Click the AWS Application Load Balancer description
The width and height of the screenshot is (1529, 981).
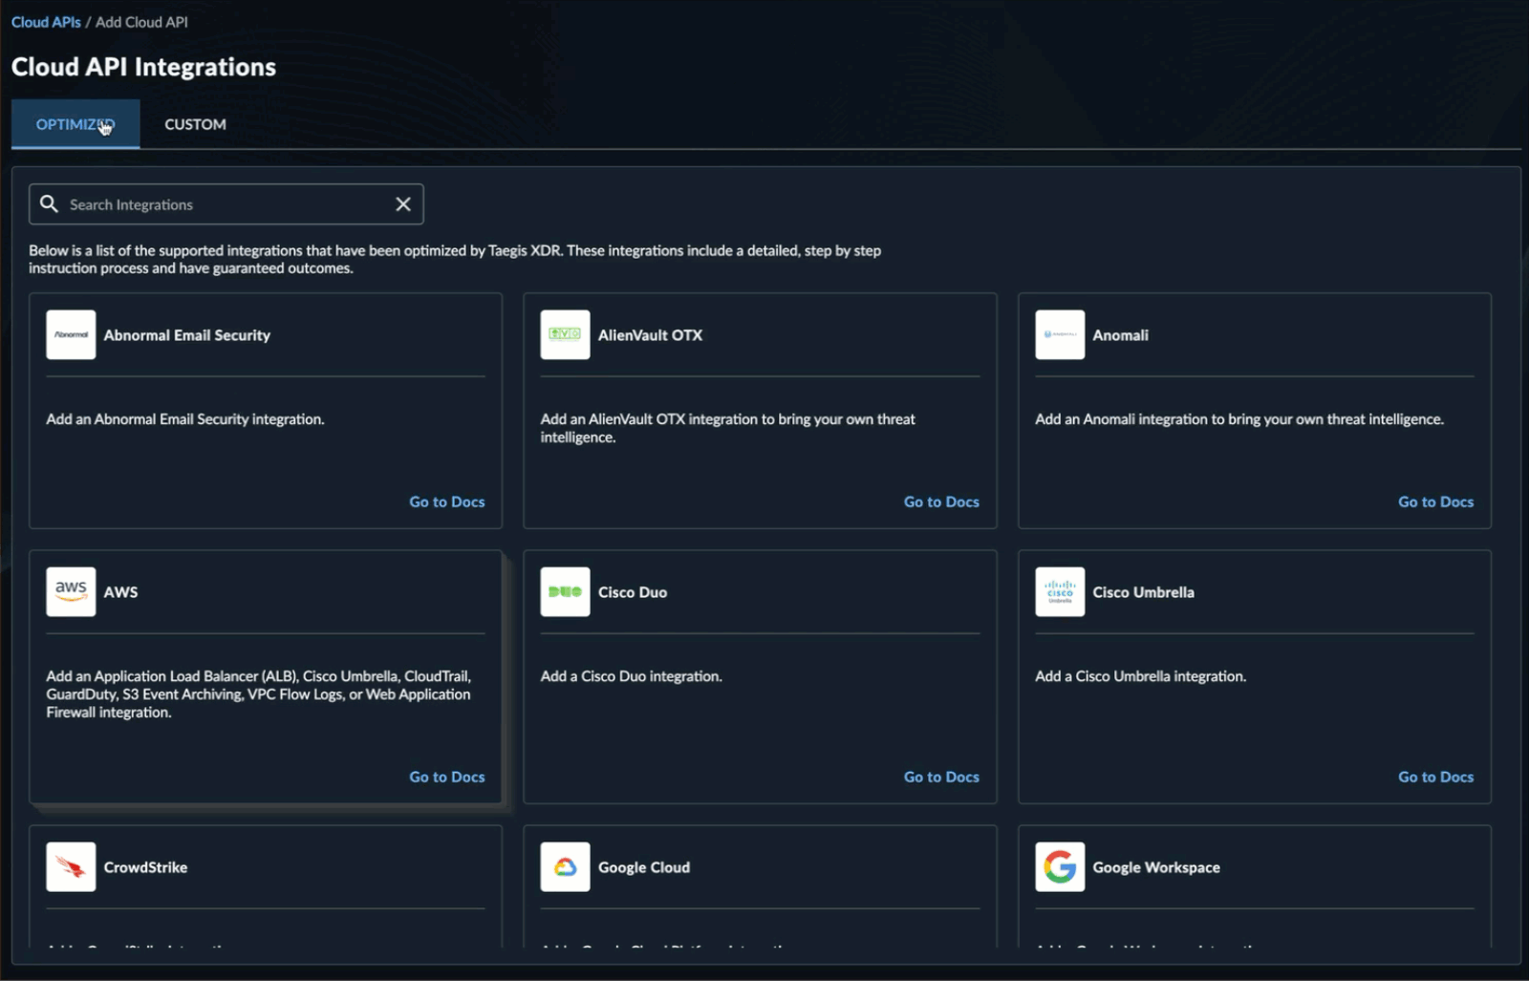click(258, 694)
